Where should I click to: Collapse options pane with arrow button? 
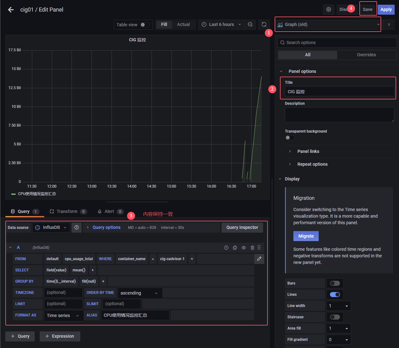click(389, 24)
